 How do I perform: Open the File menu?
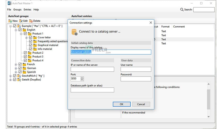[9, 10]
